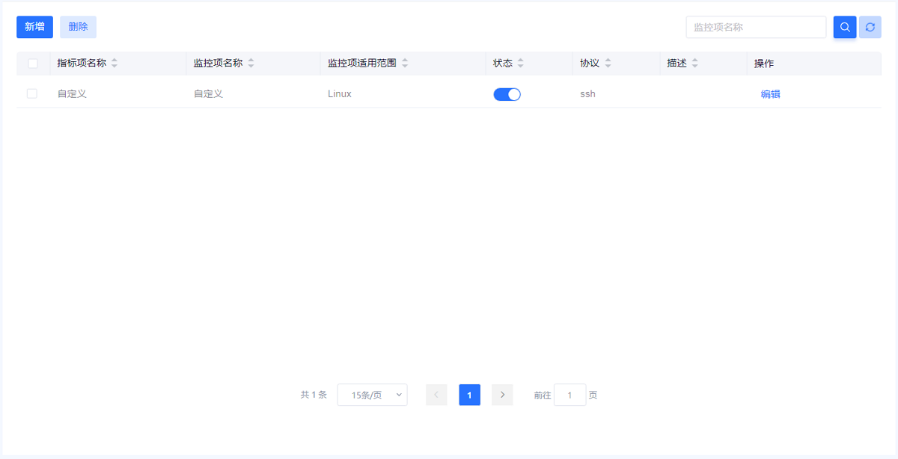This screenshot has height=459, width=898.
Task: Click the blue search magnifier icon
Action: point(845,28)
